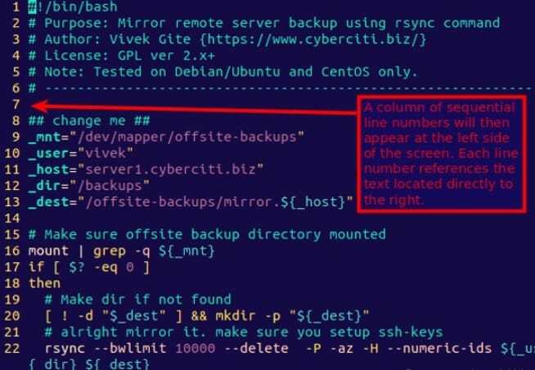Click the cursor block on the shebang line
Screen dimensions: 535x370
32,7
